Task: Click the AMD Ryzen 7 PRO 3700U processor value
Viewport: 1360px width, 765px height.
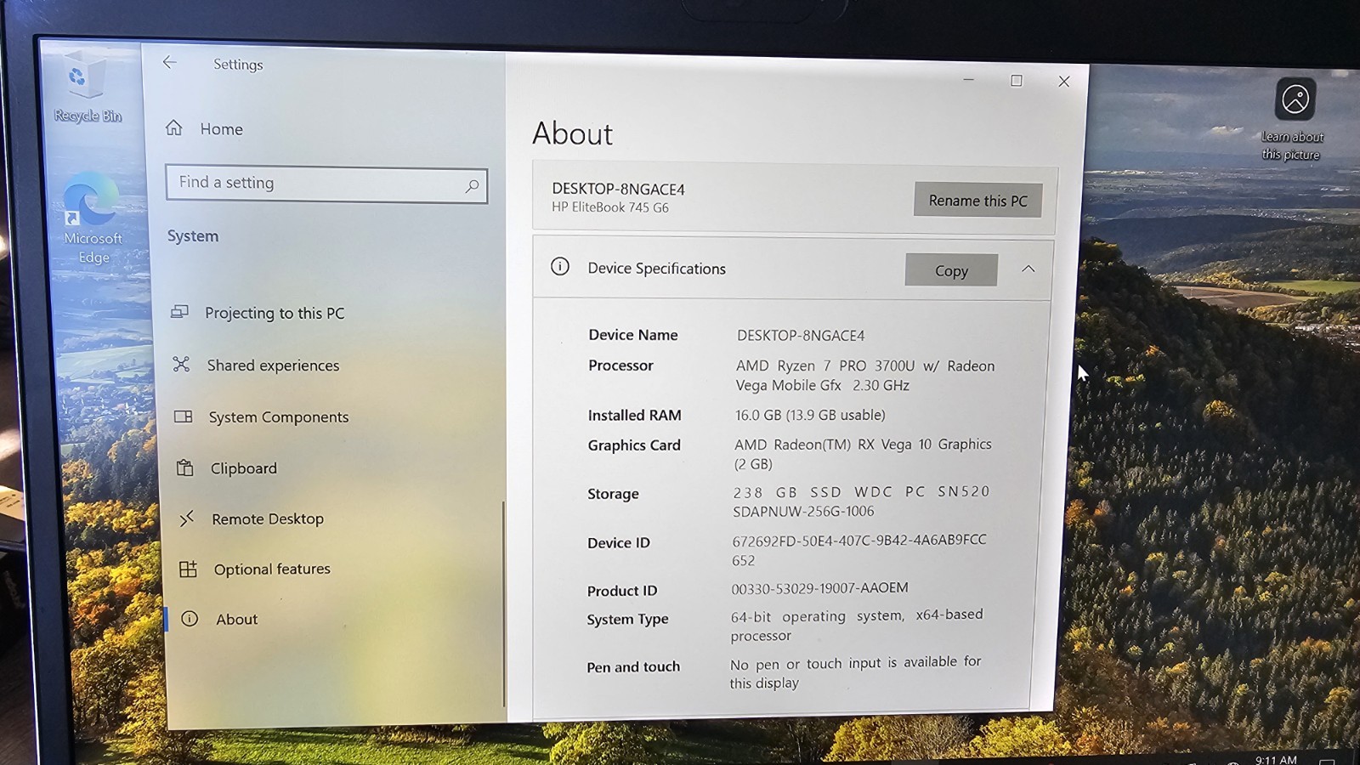Action: pos(865,375)
